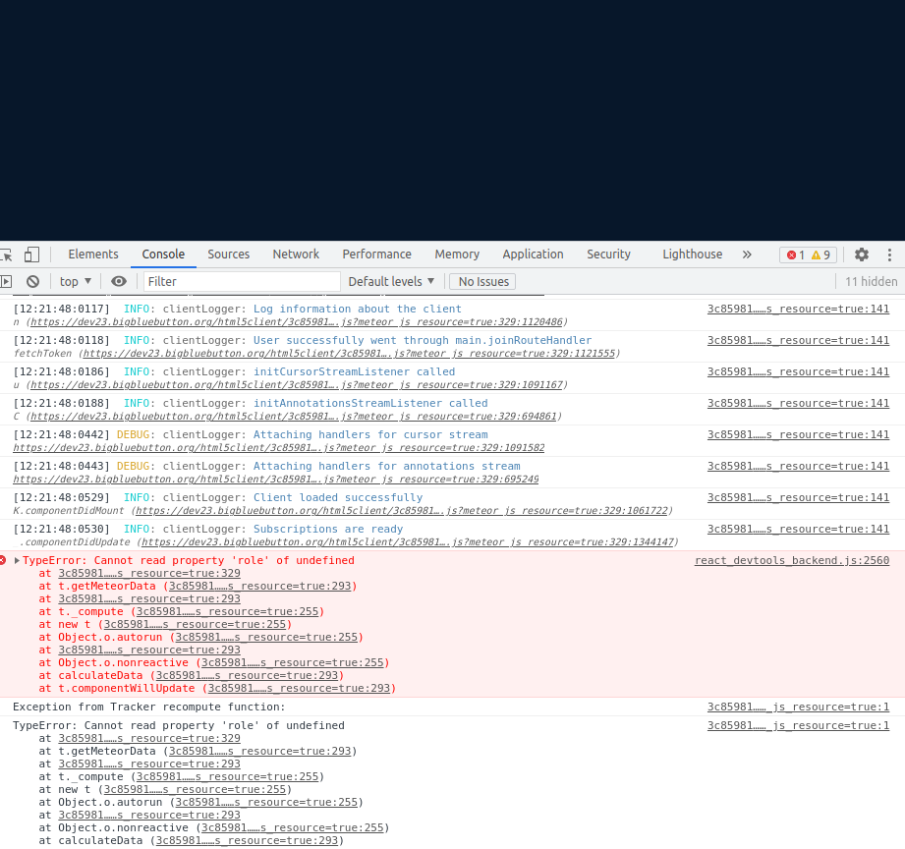The width and height of the screenshot is (905, 849).
Task: Open the Network tab
Action: pyautogui.click(x=296, y=255)
